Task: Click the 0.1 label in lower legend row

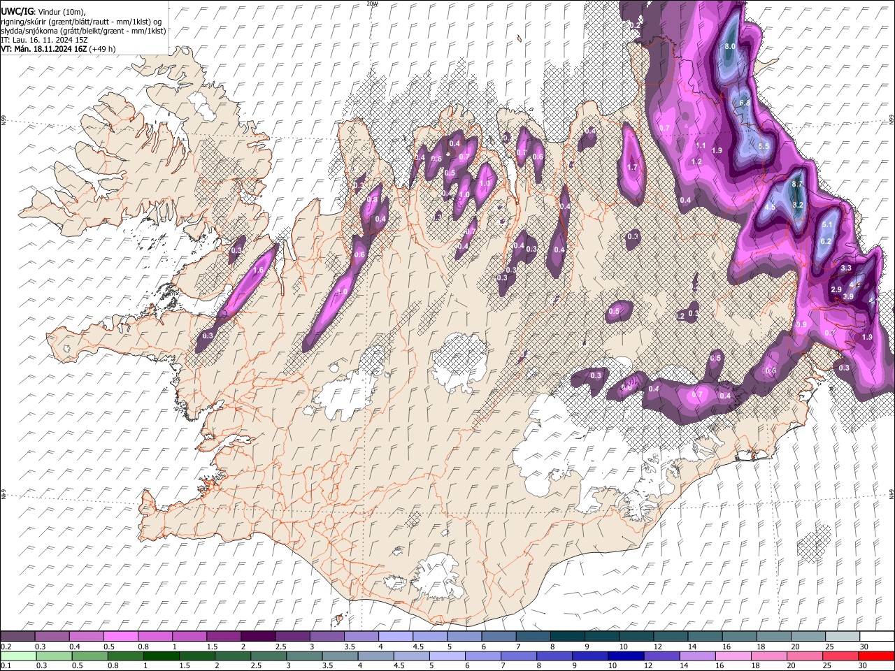Action: (6, 666)
